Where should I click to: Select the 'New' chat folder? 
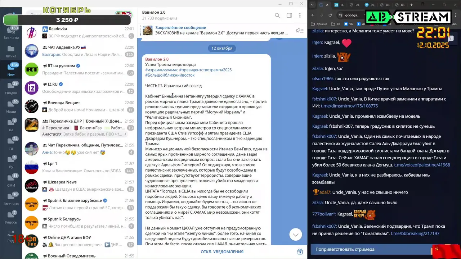pos(11,70)
